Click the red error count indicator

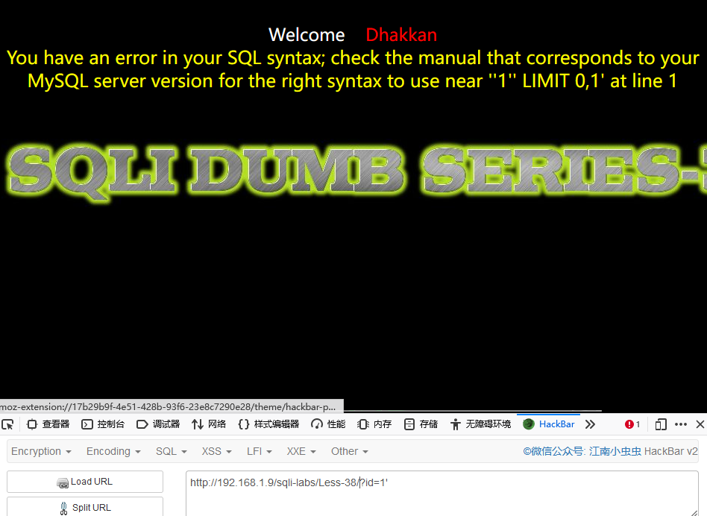click(x=632, y=424)
